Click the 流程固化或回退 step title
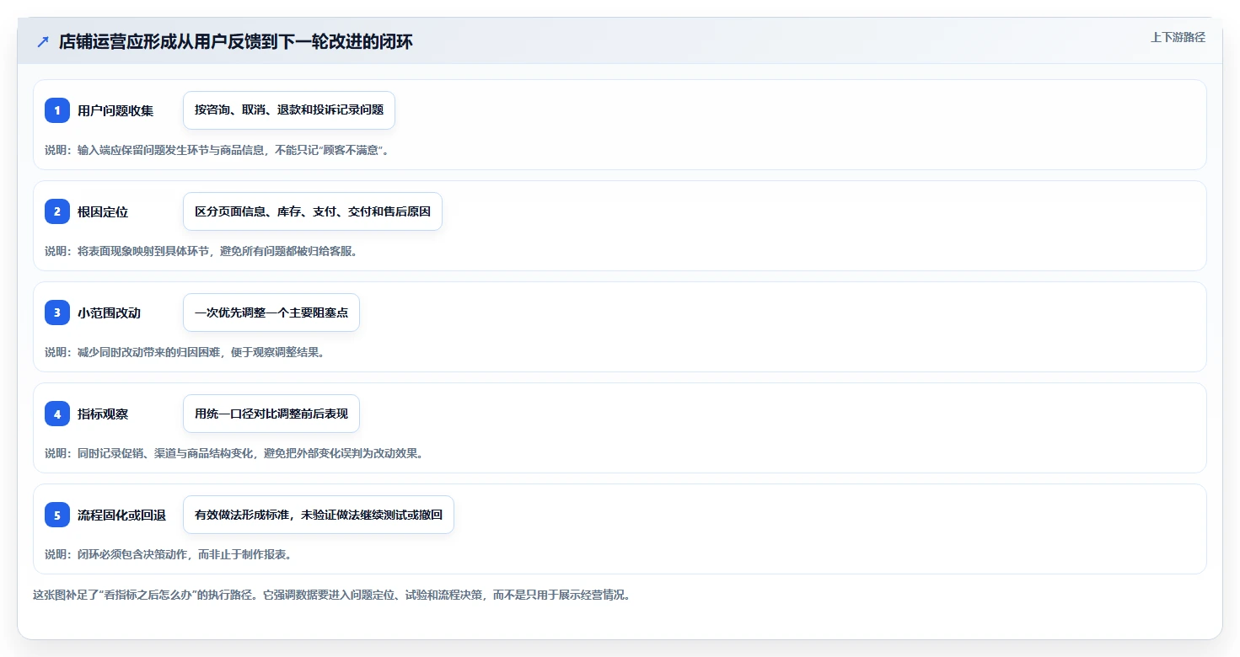Image resolution: width=1240 pixels, height=657 pixels. click(122, 515)
